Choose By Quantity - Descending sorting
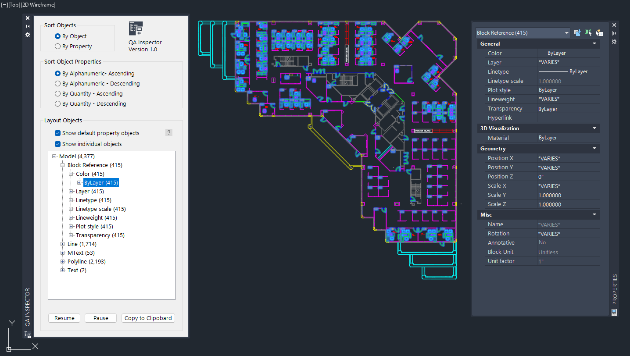 57,104
